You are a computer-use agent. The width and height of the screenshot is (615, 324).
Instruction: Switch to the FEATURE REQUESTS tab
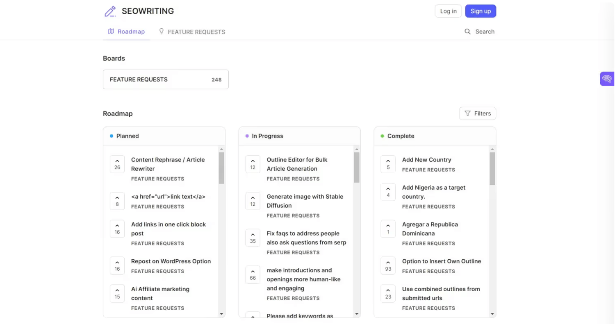tap(192, 32)
